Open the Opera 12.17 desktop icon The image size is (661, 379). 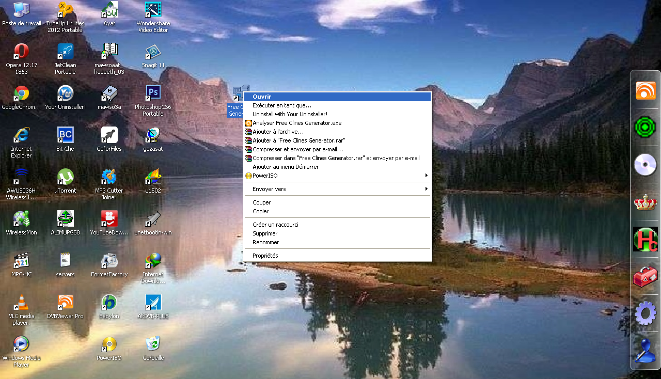tap(21, 52)
